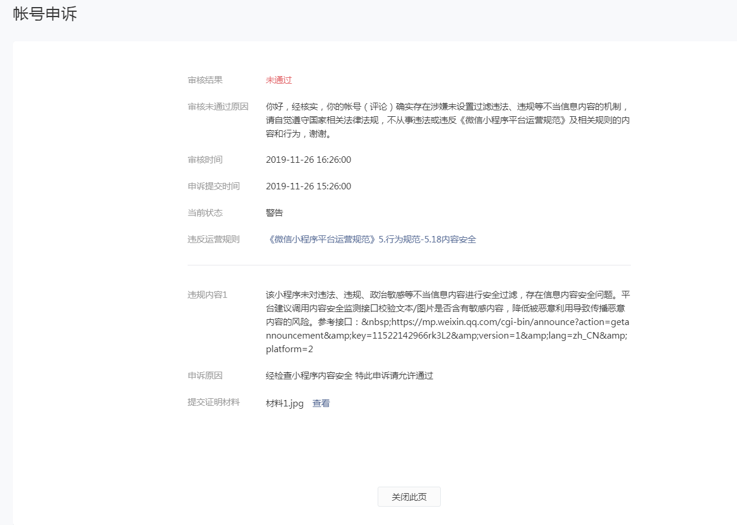Click the 审核未通过原因 label
Image resolution: width=737 pixels, height=525 pixels.
tap(218, 107)
